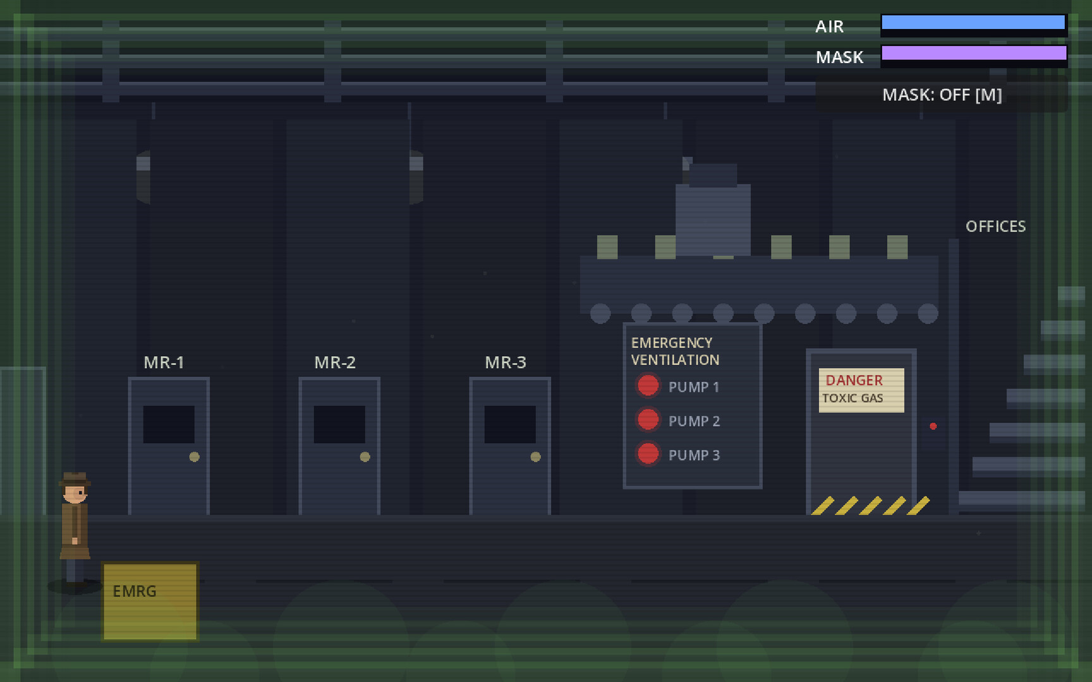Click the MR-2 label above the door
Viewport: 1092px width, 682px height.
tap(335, 362)
